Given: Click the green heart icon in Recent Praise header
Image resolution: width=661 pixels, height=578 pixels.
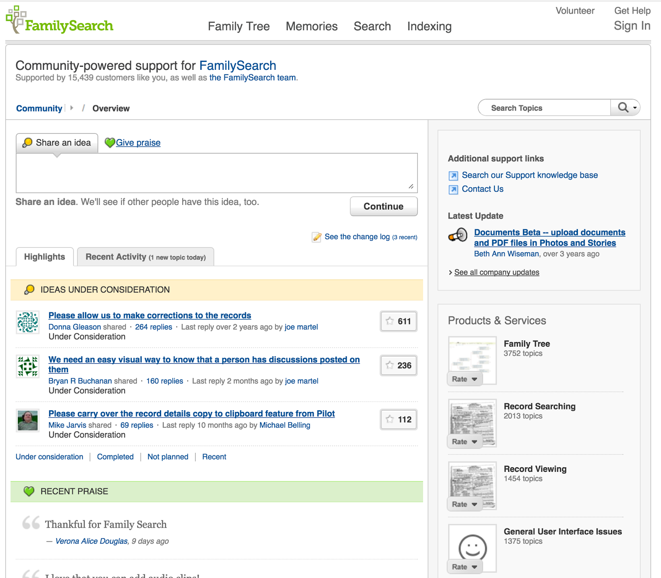Looking at the screenshot, I should tap(28, 491).
